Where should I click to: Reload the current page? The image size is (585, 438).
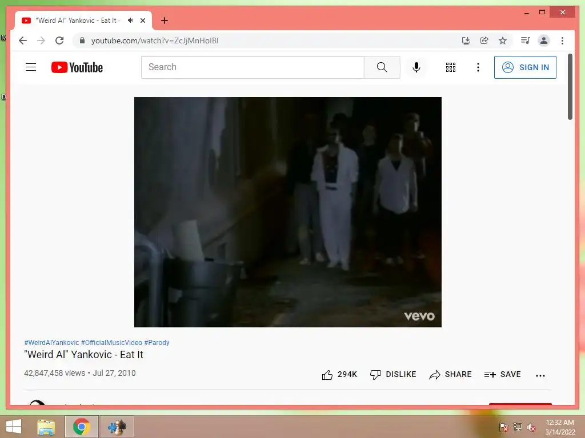(x=59, y=40)
